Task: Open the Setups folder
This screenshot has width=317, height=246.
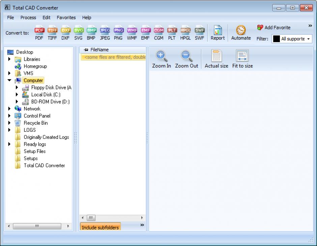Action: (31, 158)
